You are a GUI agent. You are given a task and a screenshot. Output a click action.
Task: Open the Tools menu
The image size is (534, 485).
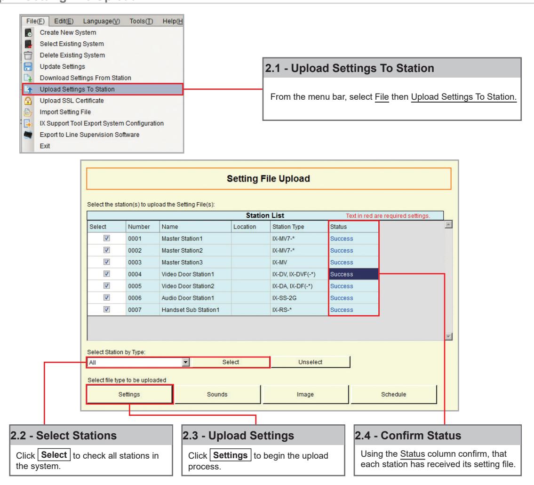141,21
